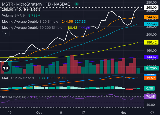Click the MACD 12 26 indicator label
160x115 pixels.
[17, 78]
